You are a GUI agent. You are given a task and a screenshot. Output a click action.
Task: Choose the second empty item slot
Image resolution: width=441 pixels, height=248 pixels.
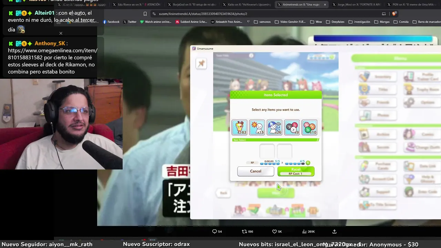285,152
